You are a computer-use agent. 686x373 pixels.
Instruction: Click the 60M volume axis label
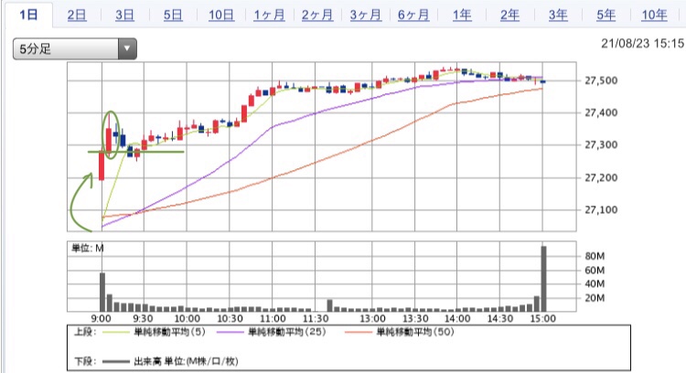595,271
